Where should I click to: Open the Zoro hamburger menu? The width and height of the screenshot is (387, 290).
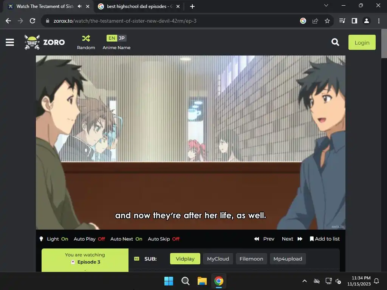(10, 42)
